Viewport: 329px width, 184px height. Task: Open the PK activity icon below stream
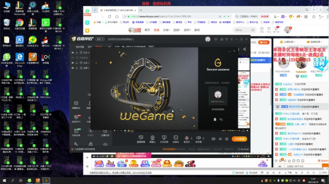(x=145, y=164)
